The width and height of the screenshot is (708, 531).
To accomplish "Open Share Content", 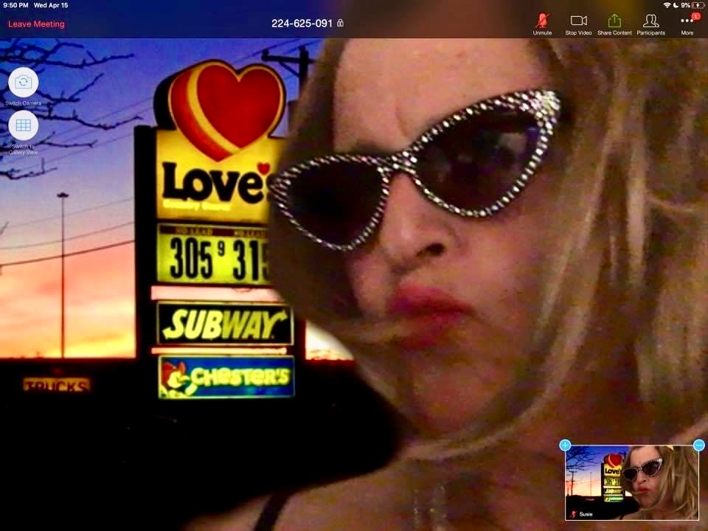I will (614, 24).
